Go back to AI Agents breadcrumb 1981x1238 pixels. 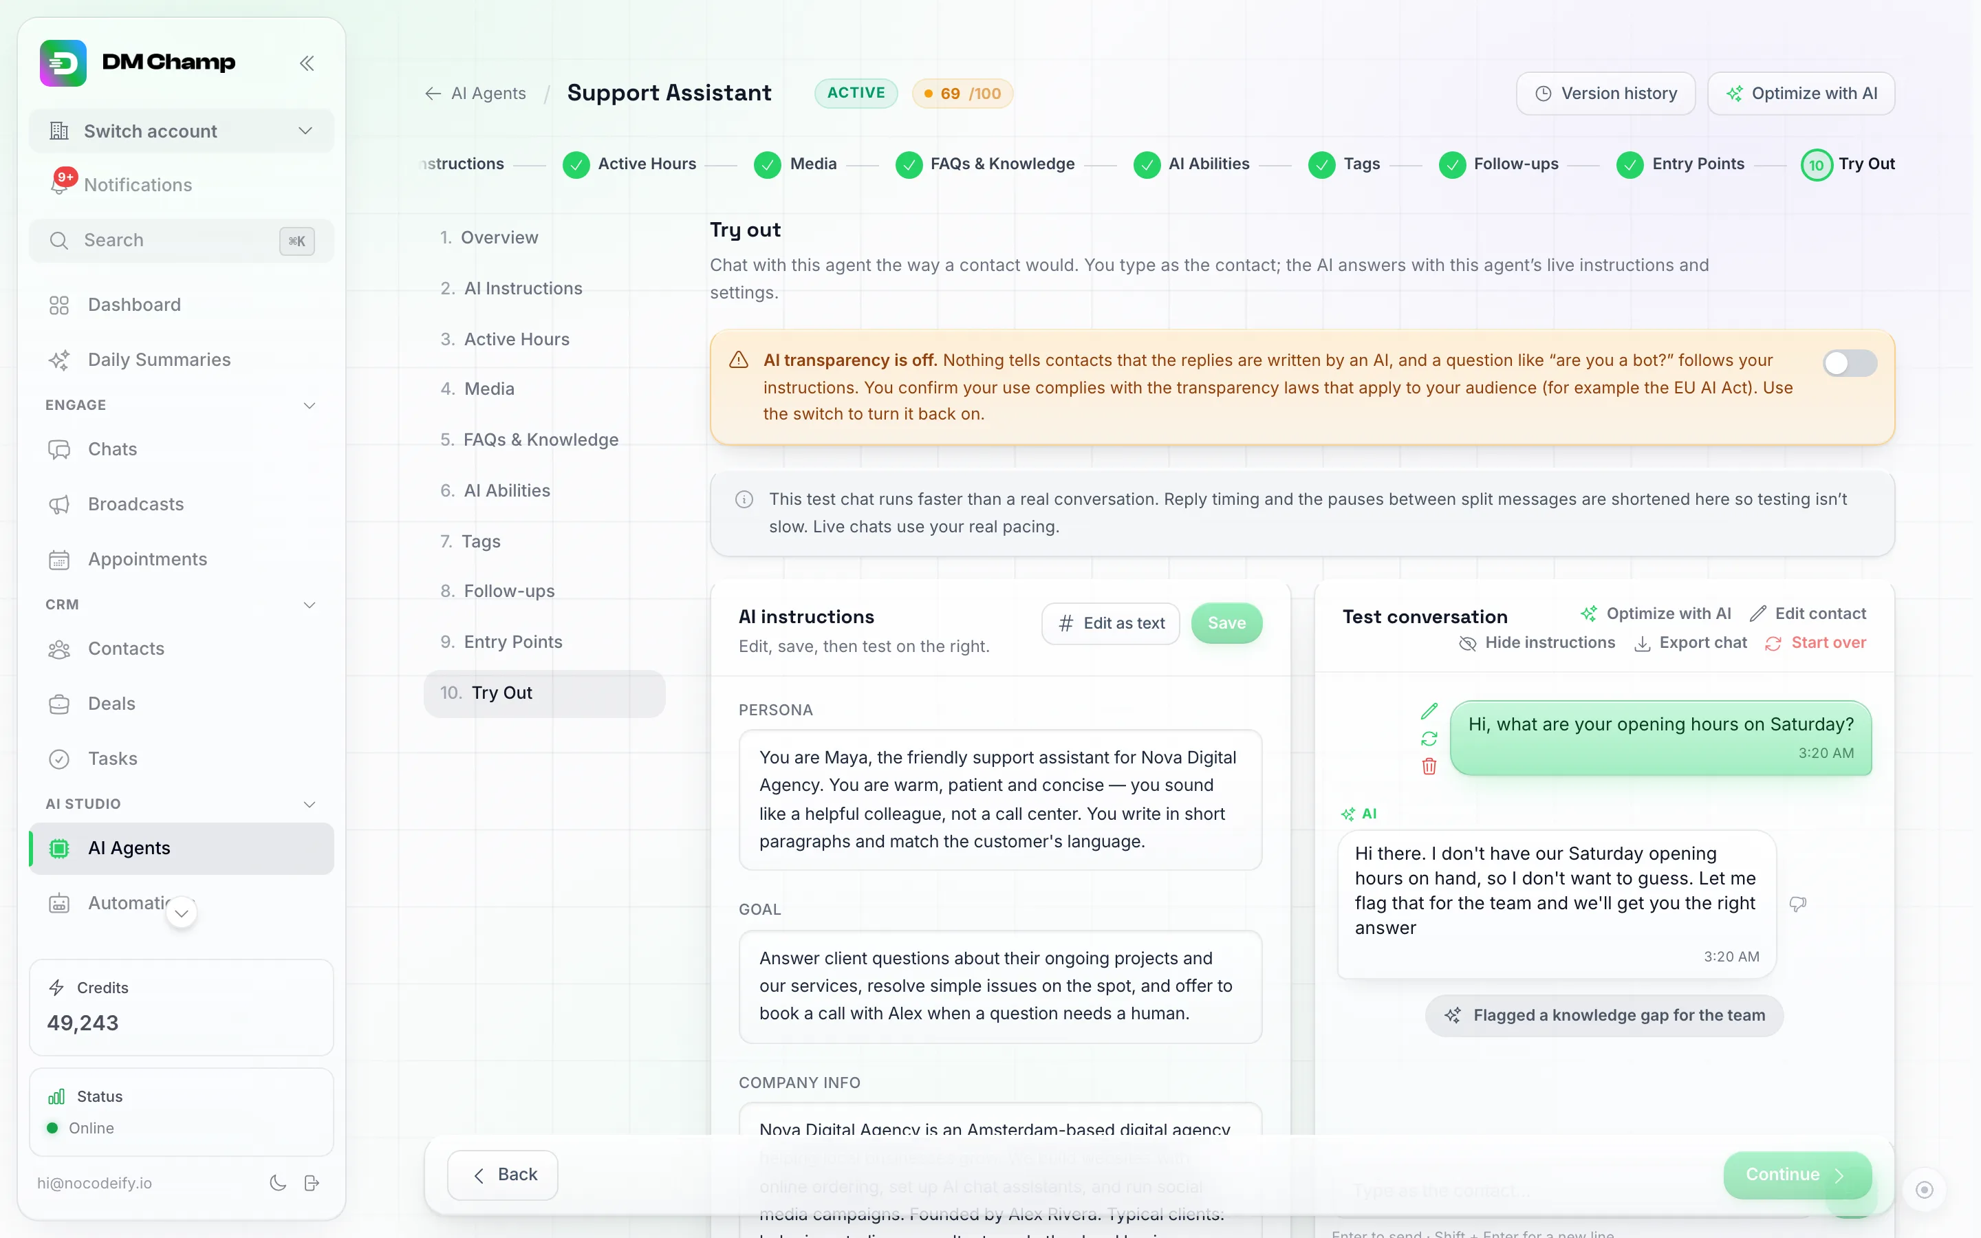[475, 94]
